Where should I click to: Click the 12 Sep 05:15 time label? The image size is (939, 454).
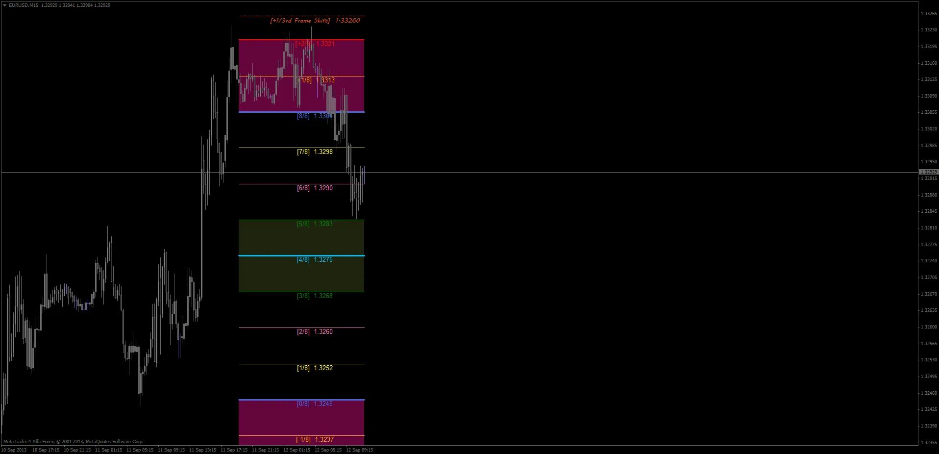pos(328,450)
